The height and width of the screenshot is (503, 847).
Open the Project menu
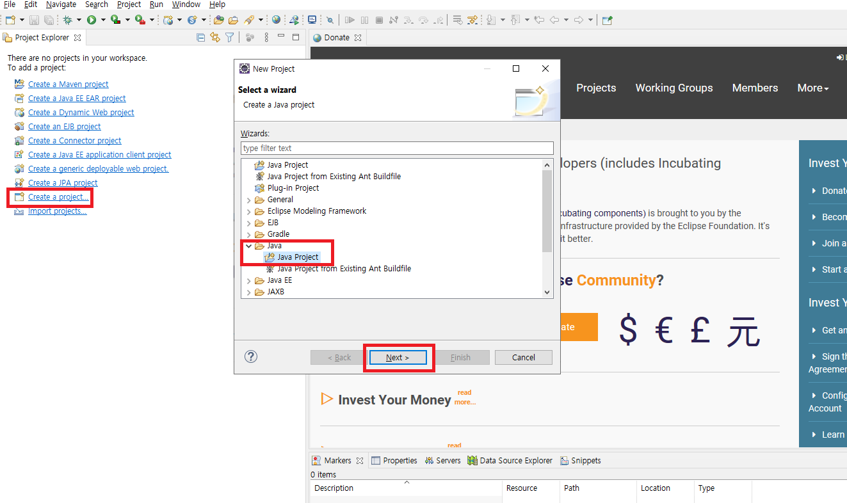coord(129,4)
